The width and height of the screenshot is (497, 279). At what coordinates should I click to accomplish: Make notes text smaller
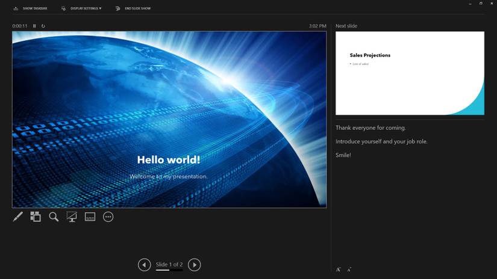click(x=349, y=269)
